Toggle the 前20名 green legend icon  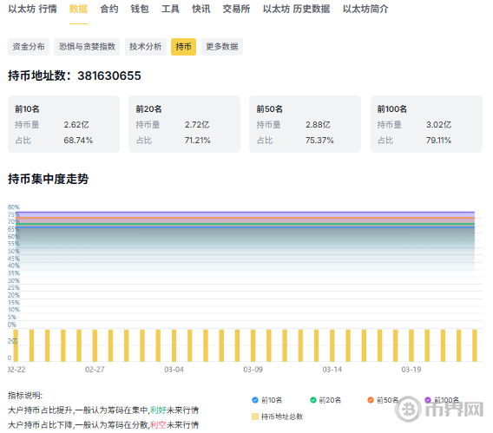tap(312, 400)
